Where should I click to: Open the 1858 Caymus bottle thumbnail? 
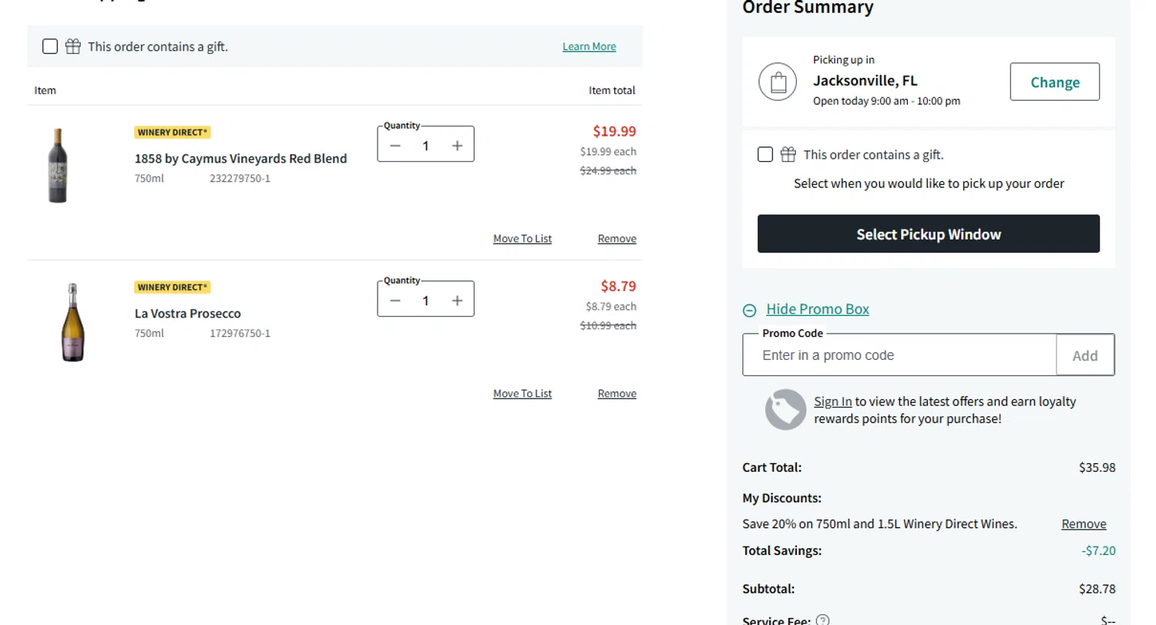click(x=57, y=166)
